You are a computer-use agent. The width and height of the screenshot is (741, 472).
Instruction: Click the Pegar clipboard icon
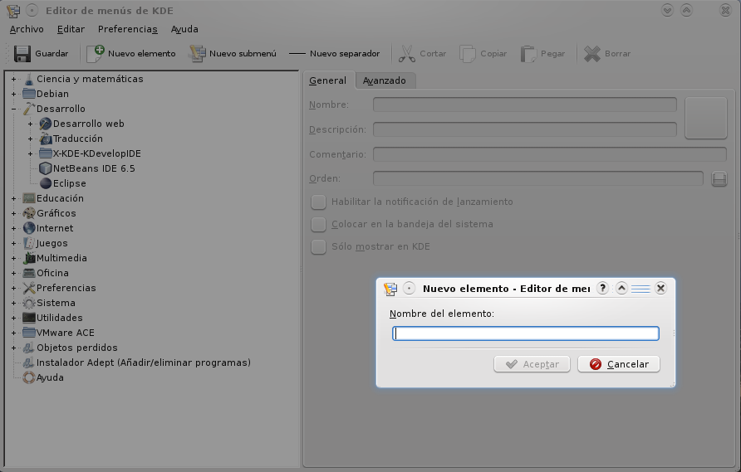[528, 54]
